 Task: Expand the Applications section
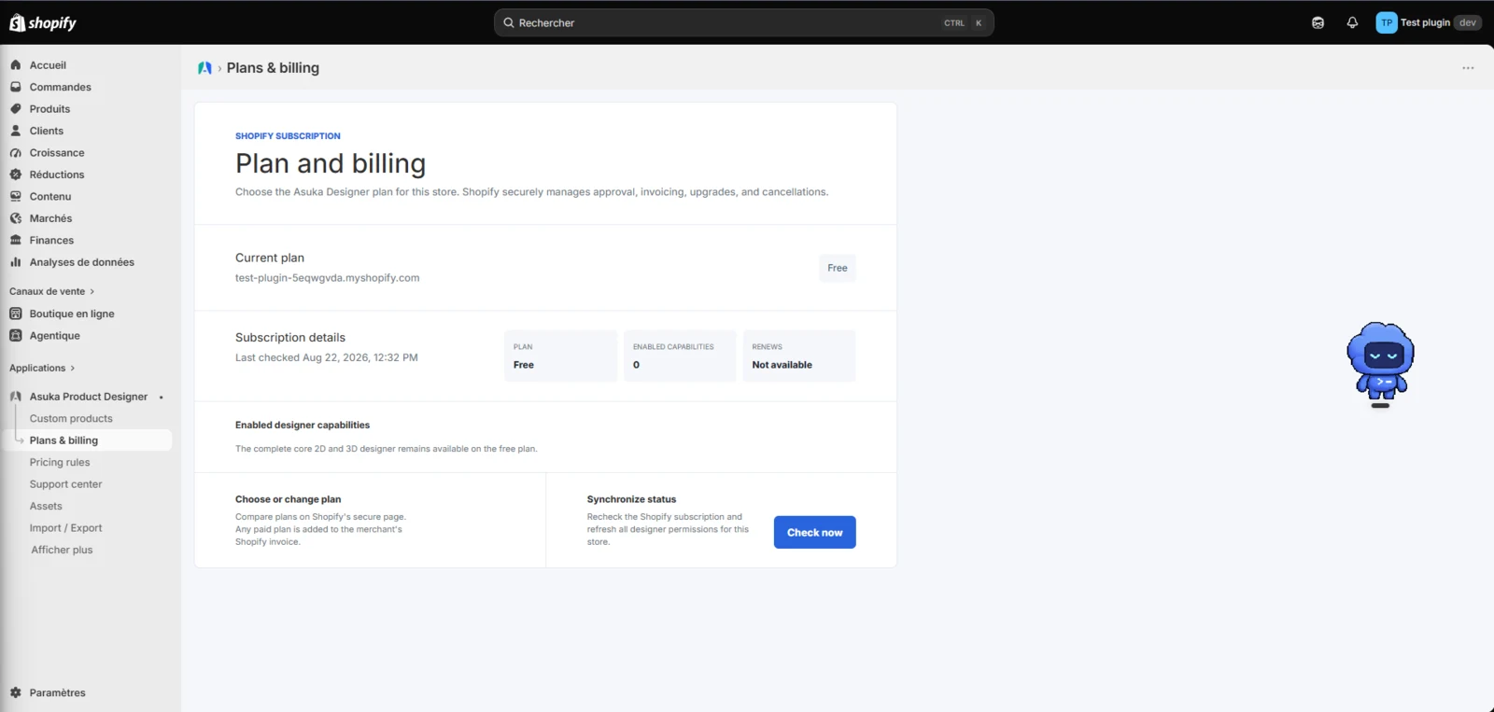tap(42, 368)
